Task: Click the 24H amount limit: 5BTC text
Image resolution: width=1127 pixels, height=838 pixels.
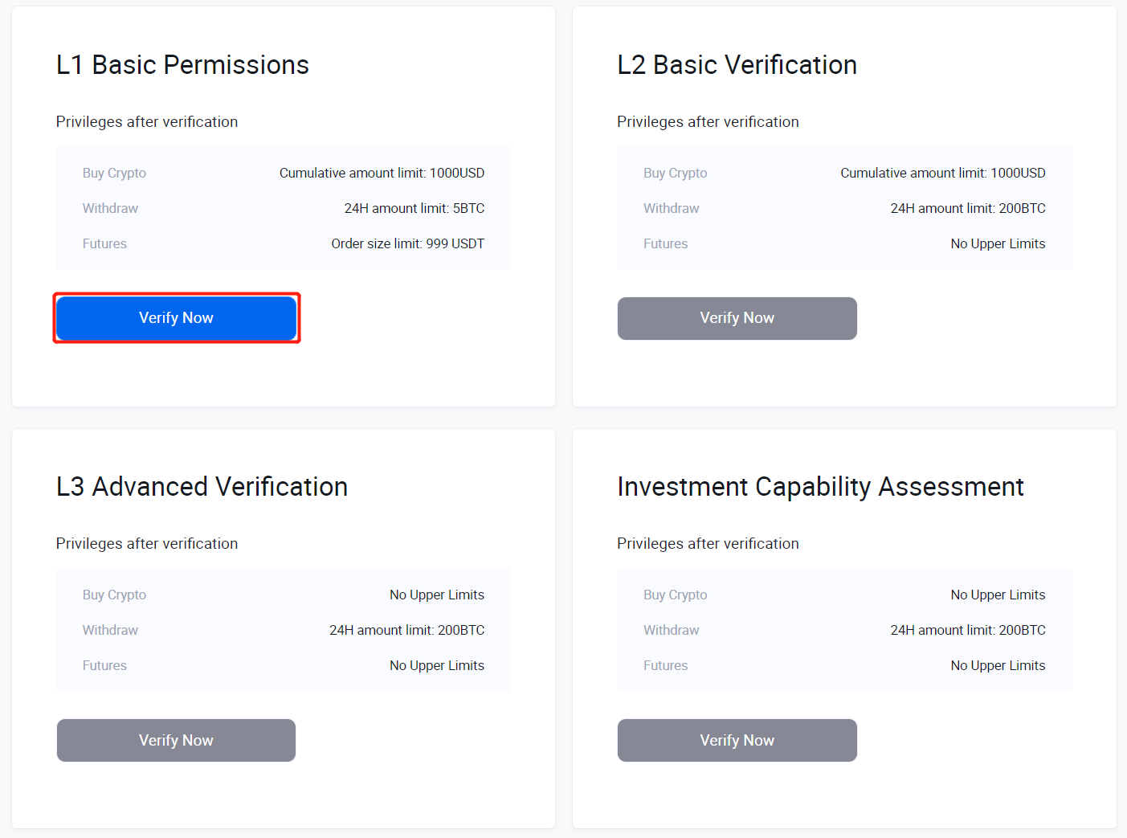Action: [x=414, y=208]
